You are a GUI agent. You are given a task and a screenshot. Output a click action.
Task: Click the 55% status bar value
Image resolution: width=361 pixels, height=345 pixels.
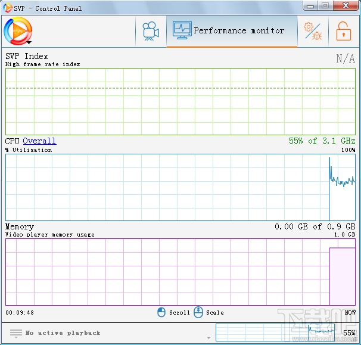pyautogui.click(x=349, y=333)
